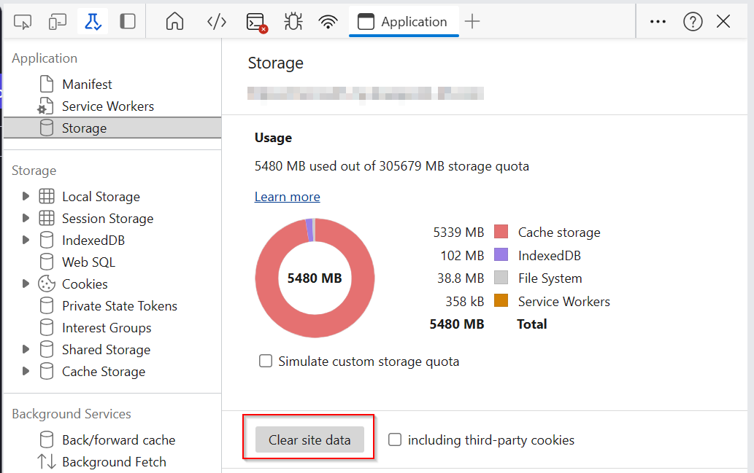
Task: Open the Welcome home tool
Action: point(174,22)
